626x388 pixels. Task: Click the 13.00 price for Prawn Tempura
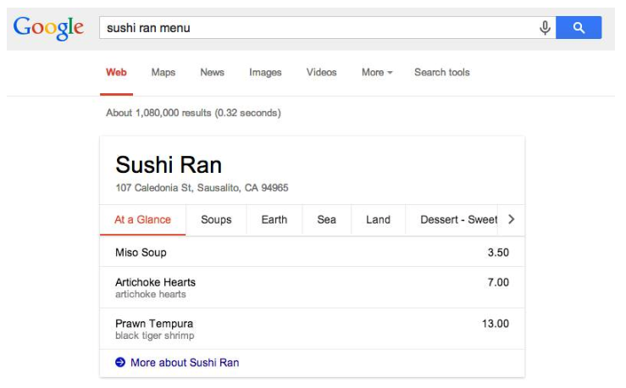496,324
